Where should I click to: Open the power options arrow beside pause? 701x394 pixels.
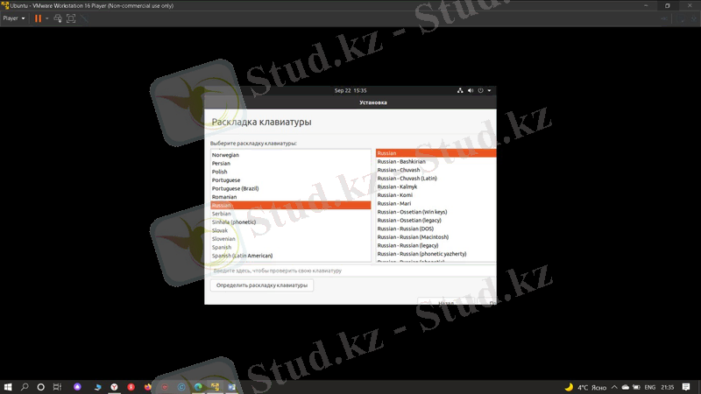(x=47, y=18)
